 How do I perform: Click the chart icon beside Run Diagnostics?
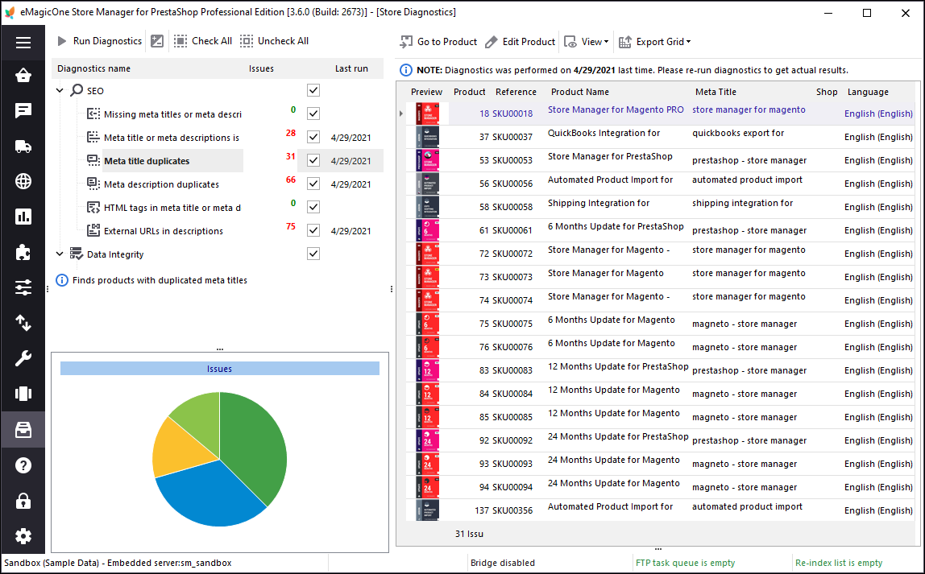coord(157,41)
